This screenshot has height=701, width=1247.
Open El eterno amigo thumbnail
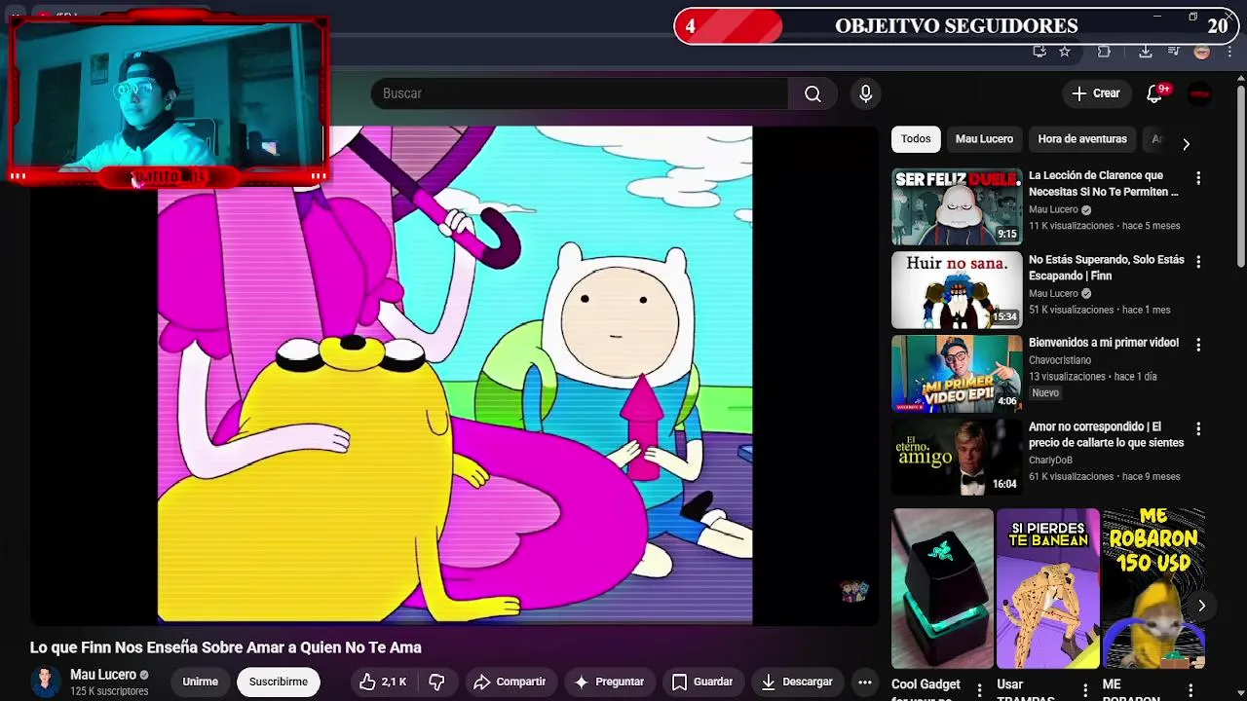click(957, 458)
